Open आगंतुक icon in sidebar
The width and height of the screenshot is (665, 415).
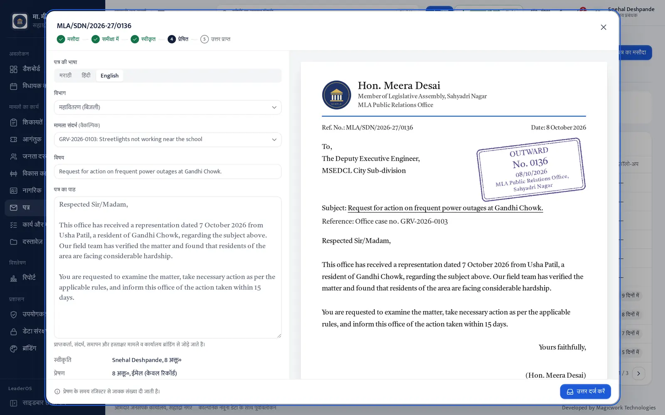click(x=14, y=139)
